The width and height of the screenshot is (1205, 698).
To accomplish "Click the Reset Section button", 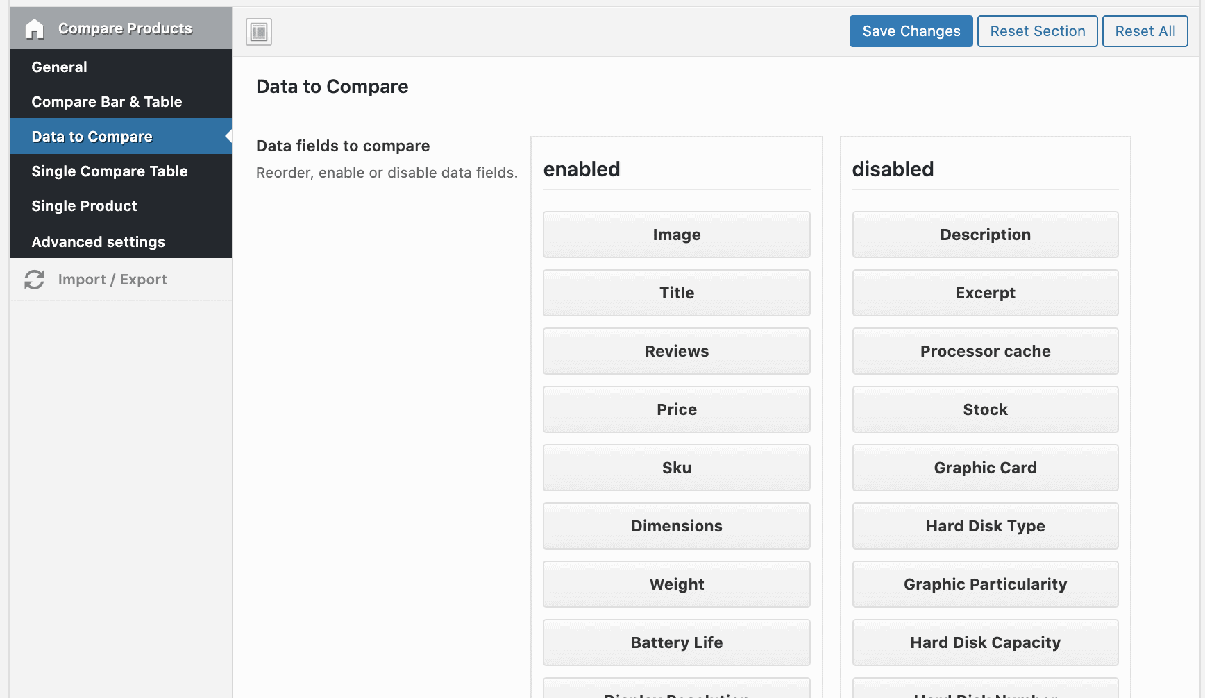I will point(1037,31).
